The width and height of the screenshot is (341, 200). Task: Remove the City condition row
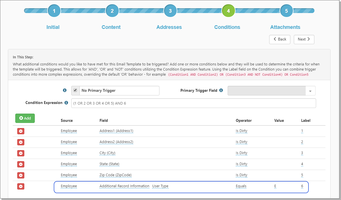tap(21, 153)
